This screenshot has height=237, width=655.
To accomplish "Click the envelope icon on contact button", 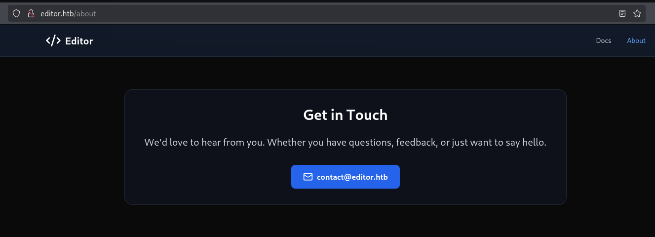I will click(308, 177).
